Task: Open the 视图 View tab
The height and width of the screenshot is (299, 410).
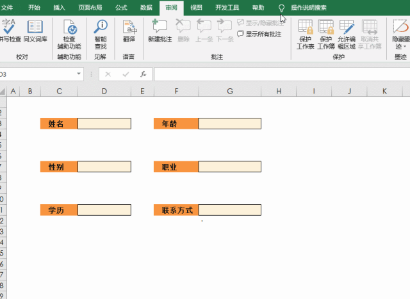Action: (x=197, y=8)
